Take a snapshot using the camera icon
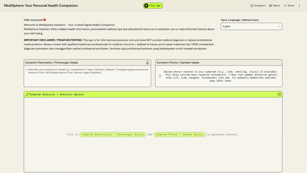 pos(252,6)
